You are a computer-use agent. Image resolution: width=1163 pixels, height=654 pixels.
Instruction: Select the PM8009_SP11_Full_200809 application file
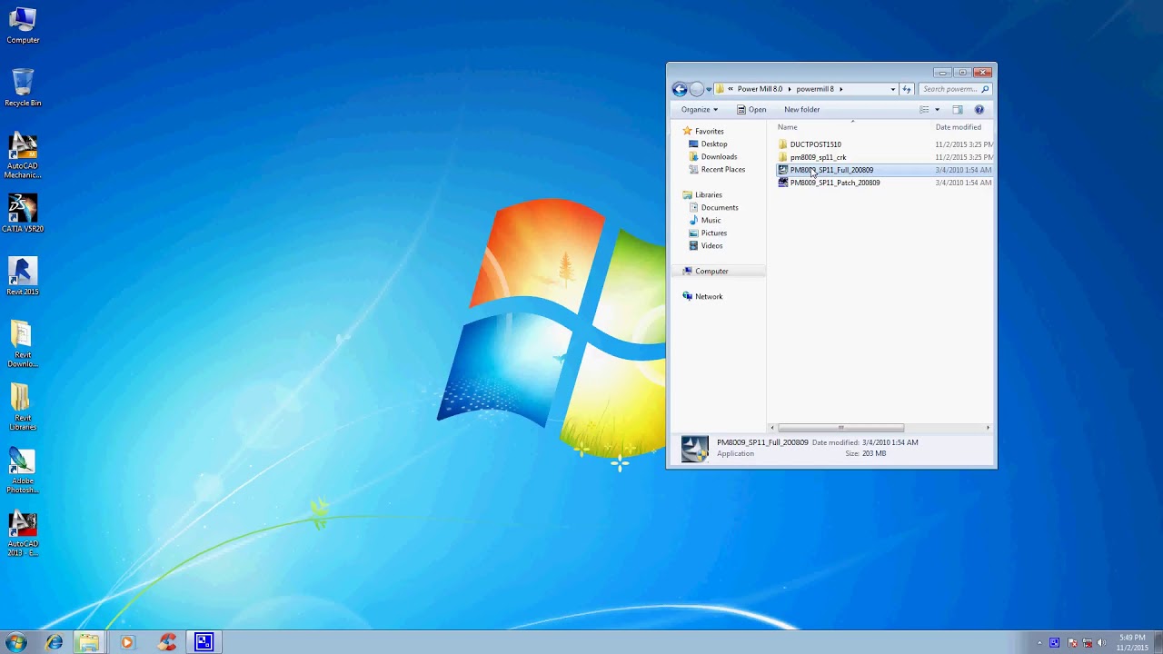(825, 170)
